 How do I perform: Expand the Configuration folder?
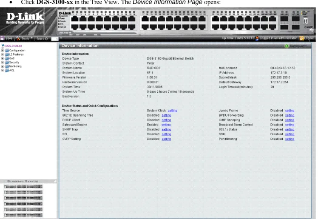point(3,50)
